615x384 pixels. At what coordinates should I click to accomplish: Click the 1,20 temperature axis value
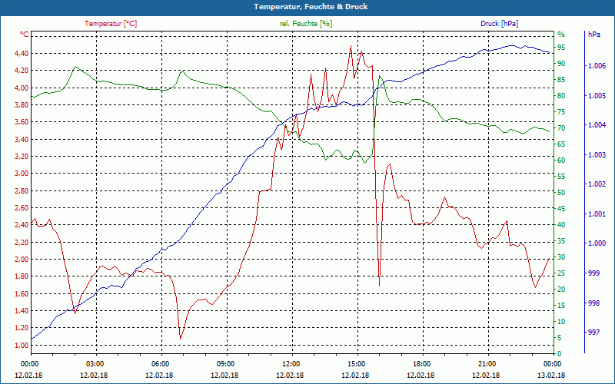coord(22,328)
